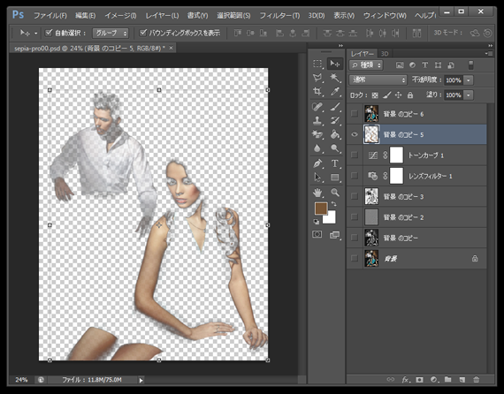Open the フィルター(T) menu

pos(279,15)
